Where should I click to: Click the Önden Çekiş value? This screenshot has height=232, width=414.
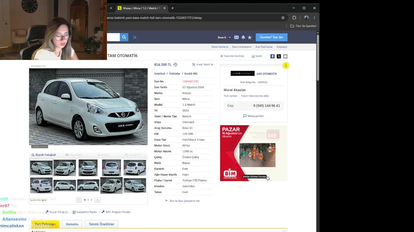click(191, 157)
